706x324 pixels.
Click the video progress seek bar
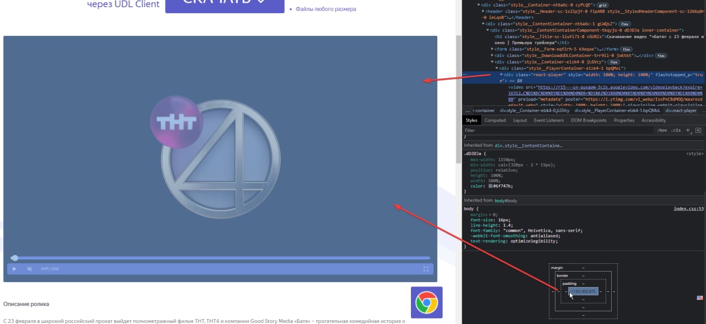click(x=221, y=258)
